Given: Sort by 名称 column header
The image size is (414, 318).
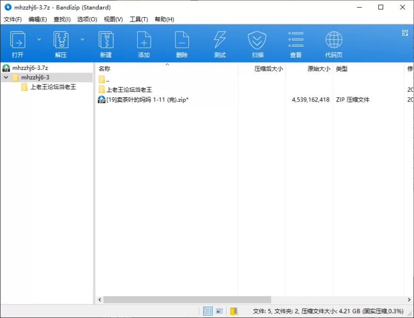Looking at the screenshot, I should (105, 69).
